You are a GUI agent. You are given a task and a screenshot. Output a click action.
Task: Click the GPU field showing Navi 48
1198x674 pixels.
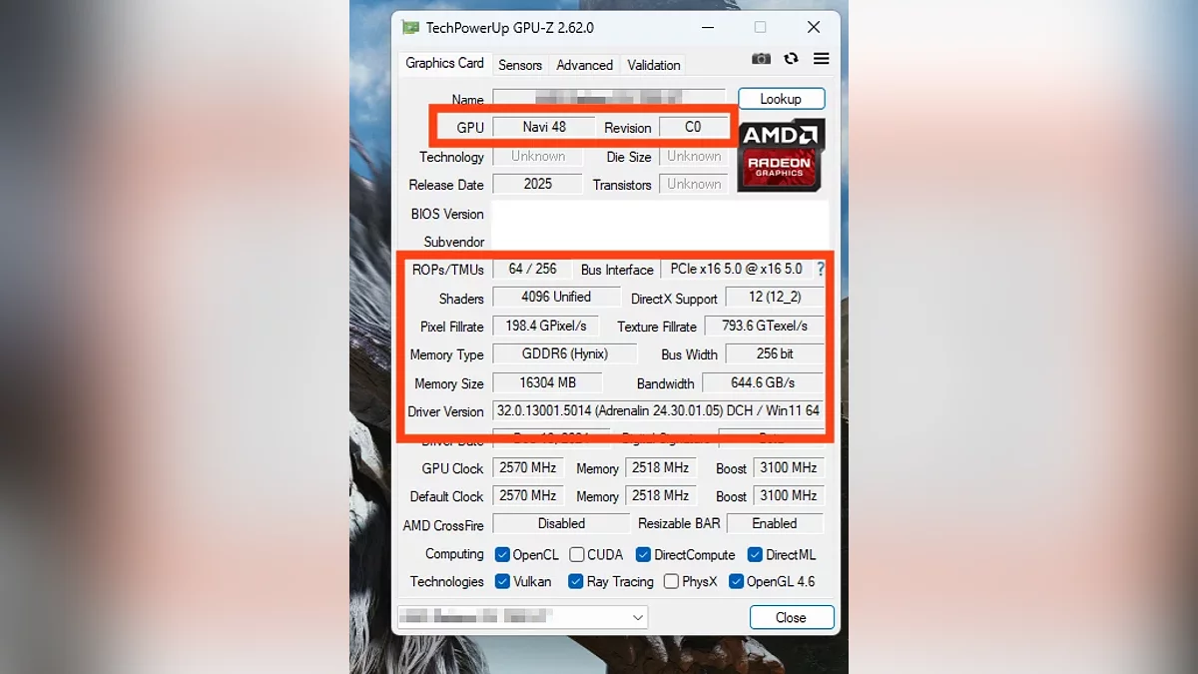(x=544, y=127)
